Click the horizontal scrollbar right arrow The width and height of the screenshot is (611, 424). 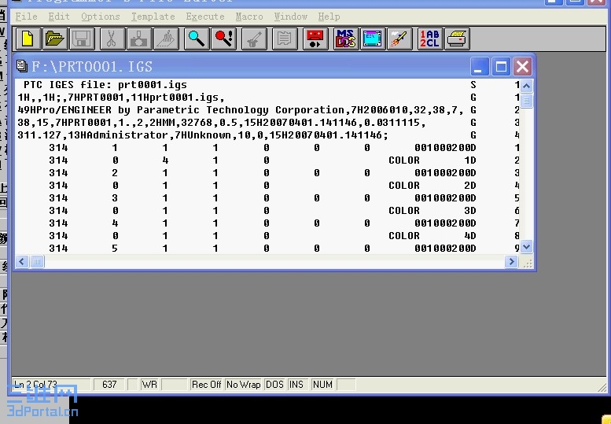511,261
